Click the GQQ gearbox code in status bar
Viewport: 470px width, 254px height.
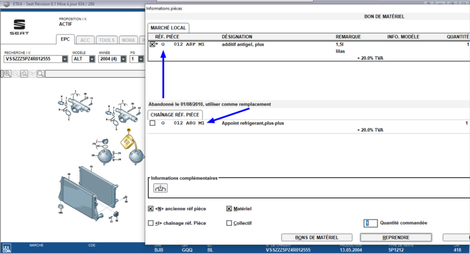pos(187,250)
